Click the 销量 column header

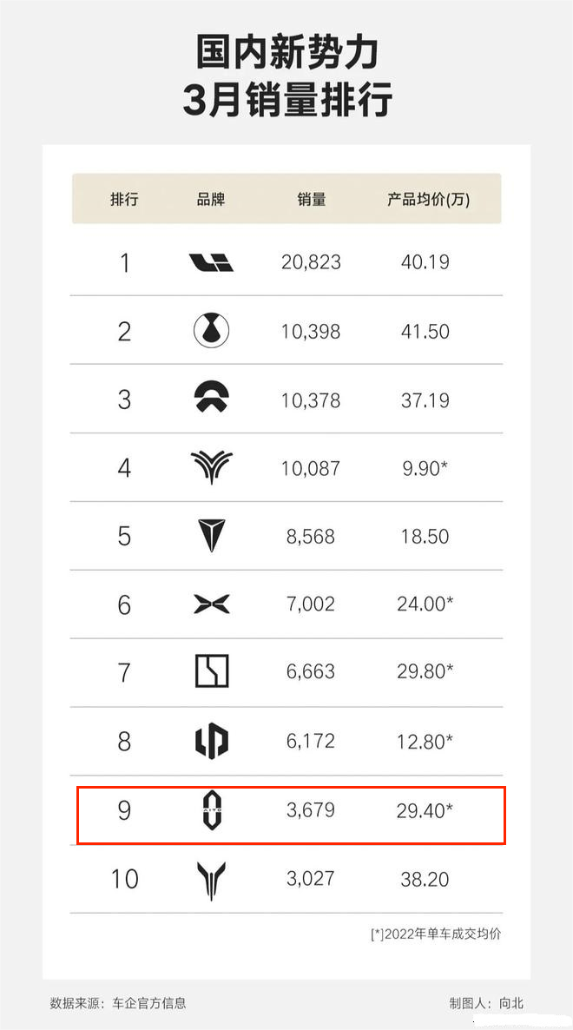[311, 199]
